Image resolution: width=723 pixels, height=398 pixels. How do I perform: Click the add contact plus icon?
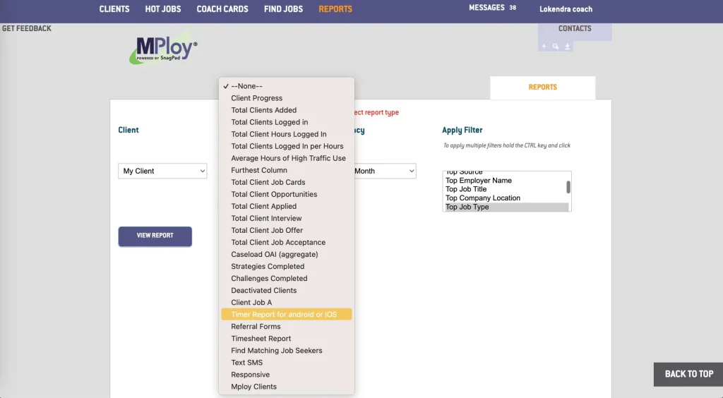[x=544, y=47]
